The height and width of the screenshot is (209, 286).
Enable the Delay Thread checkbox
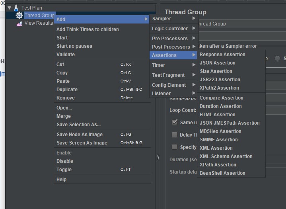coord(175,135)
